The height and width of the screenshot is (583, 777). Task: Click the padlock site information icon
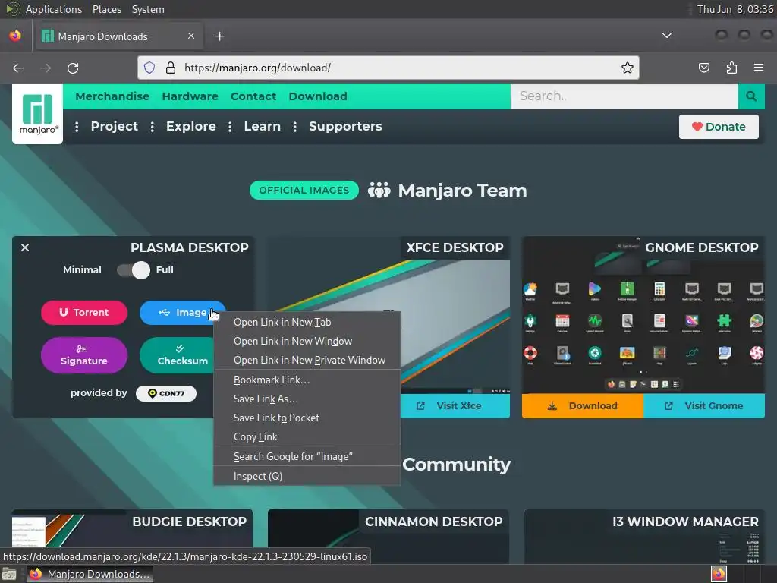point(171,68)
